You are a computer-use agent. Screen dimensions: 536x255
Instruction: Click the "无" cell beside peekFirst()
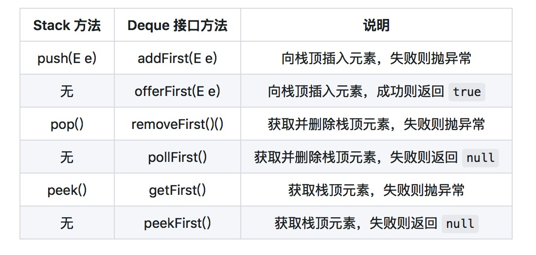click(67, 223)
